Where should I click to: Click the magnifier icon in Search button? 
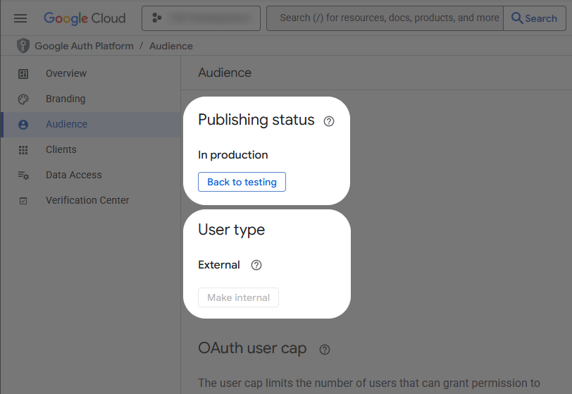(x=517, y=18)
